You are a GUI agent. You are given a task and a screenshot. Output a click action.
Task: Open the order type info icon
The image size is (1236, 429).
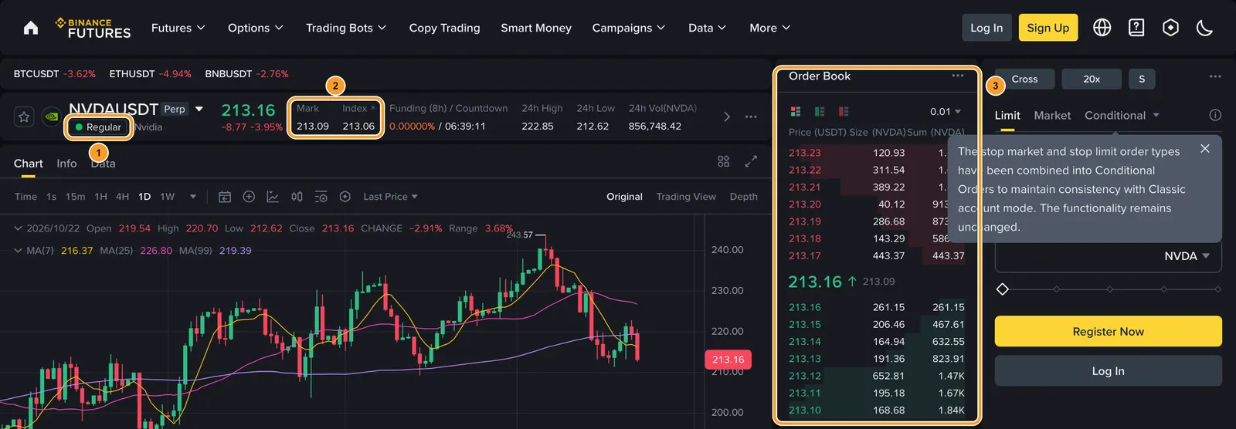click(1215, 115)
